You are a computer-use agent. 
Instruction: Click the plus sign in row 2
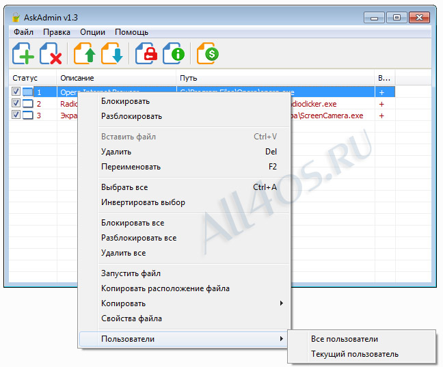[x=381, y=105]
